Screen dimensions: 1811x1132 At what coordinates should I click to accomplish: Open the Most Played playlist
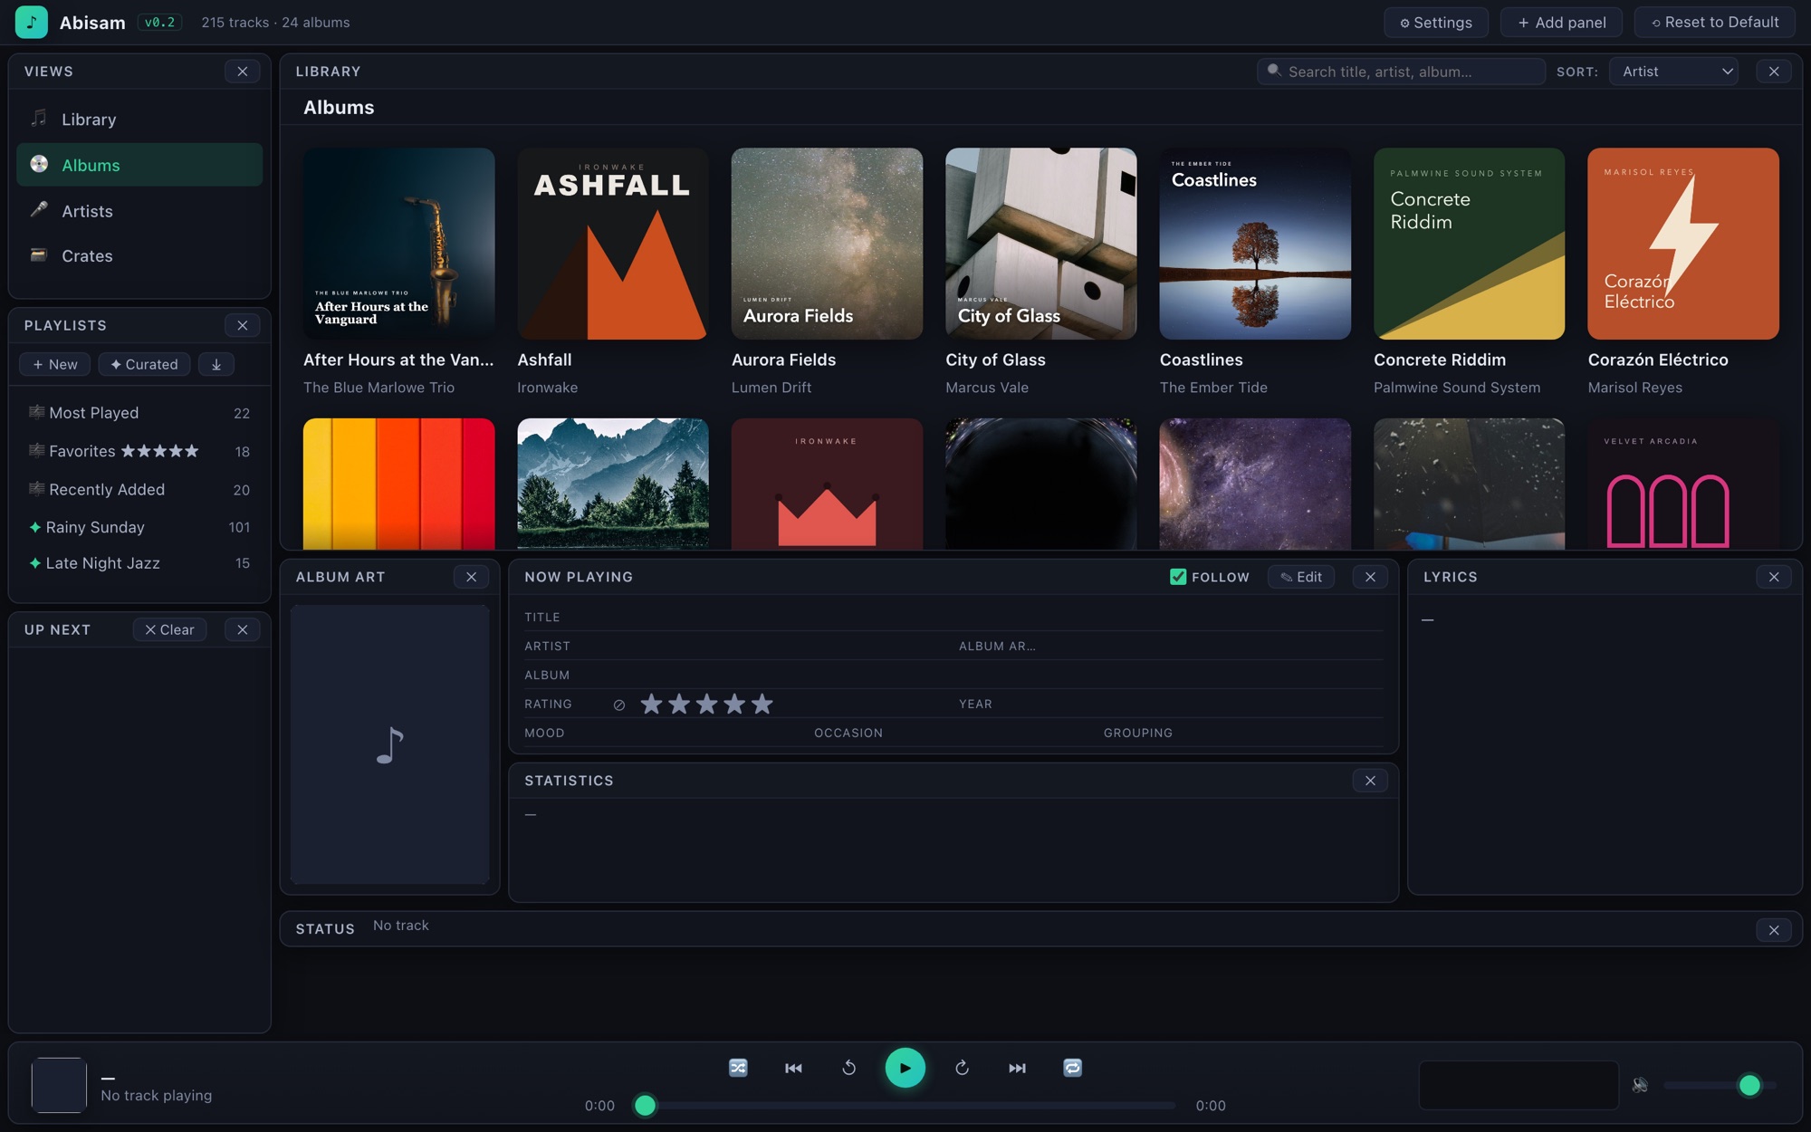coord(139,413)
